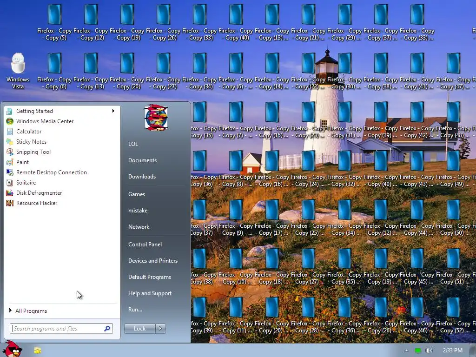
Task: Select desktop icon 'Firefox - Copy - Copy (48) ...'
Action: click(x=453, y=120)
